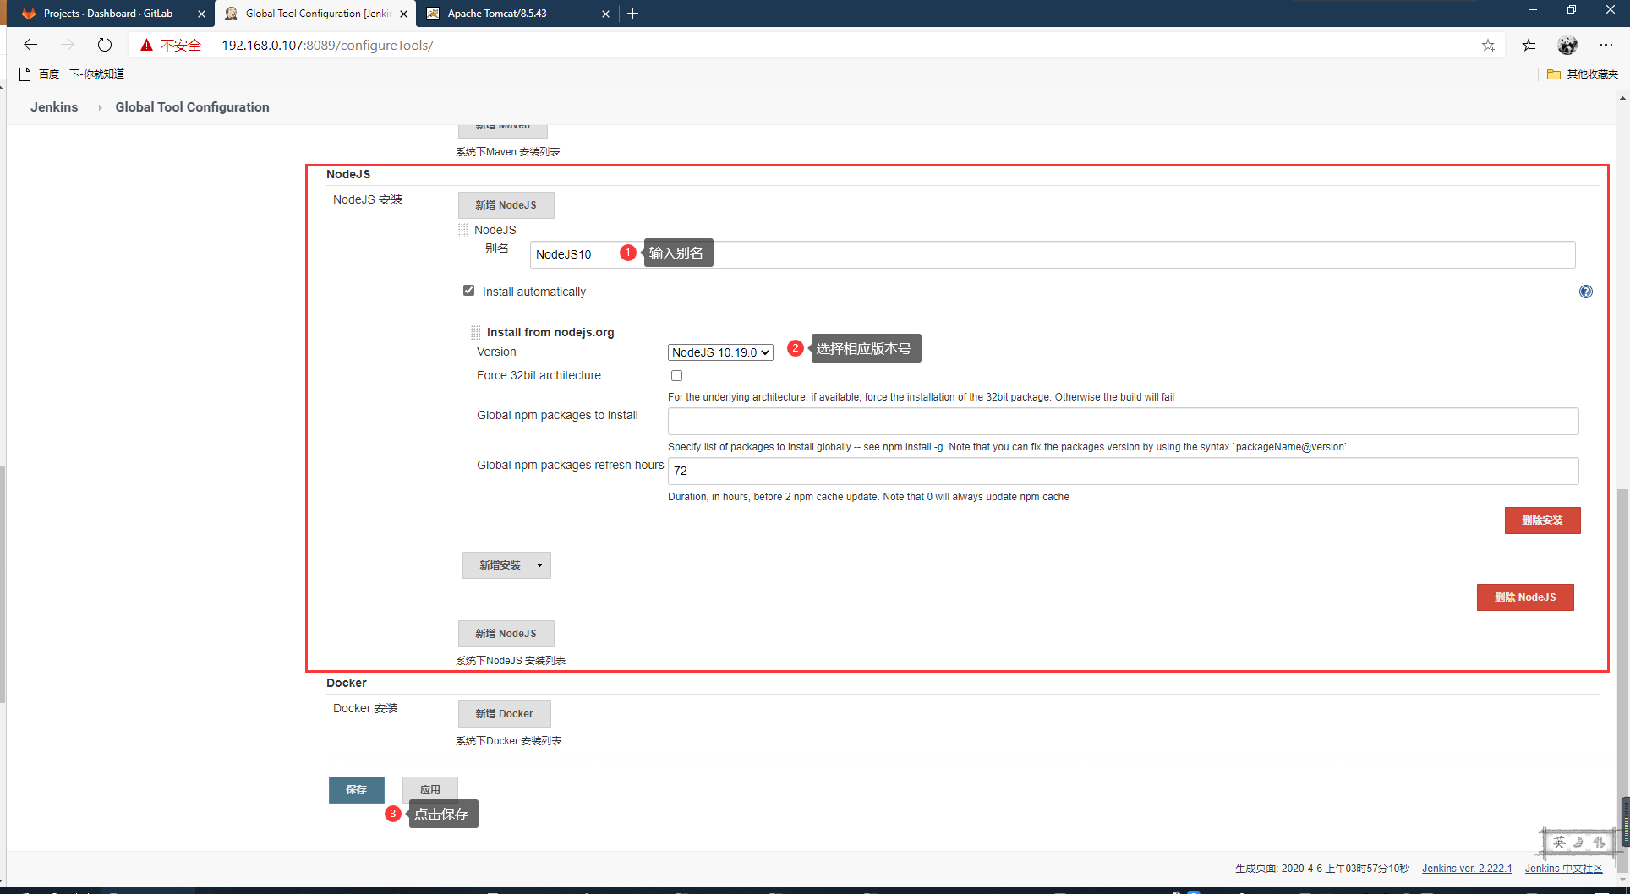Switch to Global Tool Configuration tab
The width and height of the screenshot is (1630, 894).
click(316, 14)
